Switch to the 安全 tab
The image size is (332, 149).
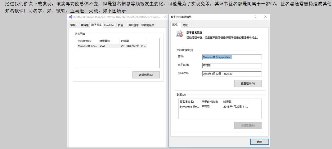120,25
